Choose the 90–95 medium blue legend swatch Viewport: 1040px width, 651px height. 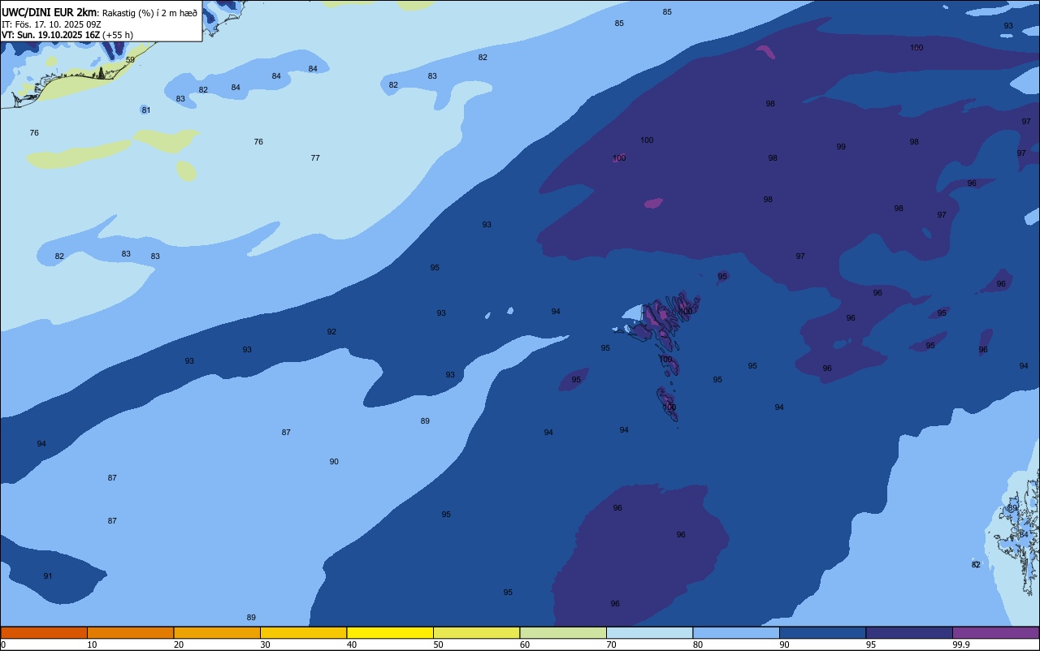coord(822,632)
